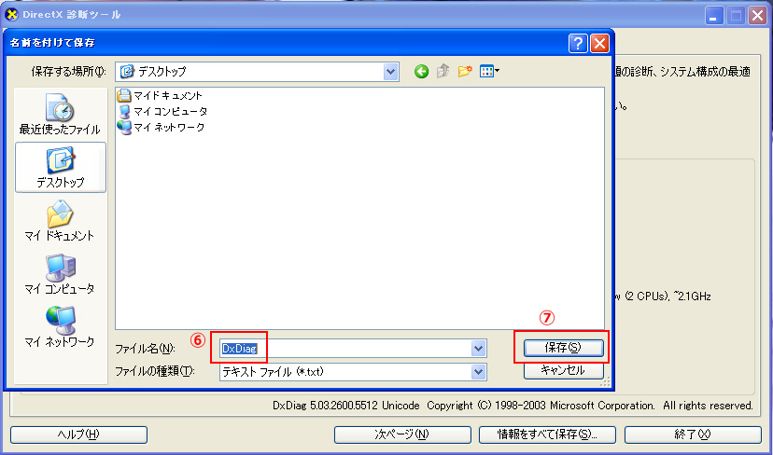The height and width of the screenshot is (455, 773).
Task: Click 情報をすべて保存(S)... button
Action: point(547,434)
